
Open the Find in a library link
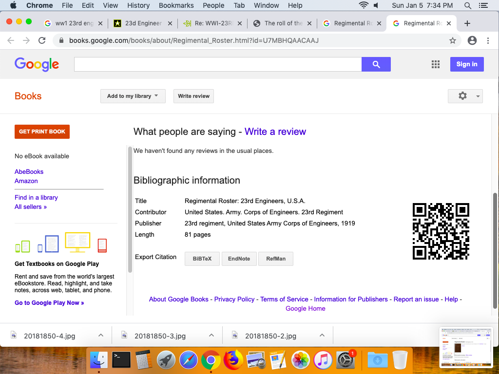(36, 197)
